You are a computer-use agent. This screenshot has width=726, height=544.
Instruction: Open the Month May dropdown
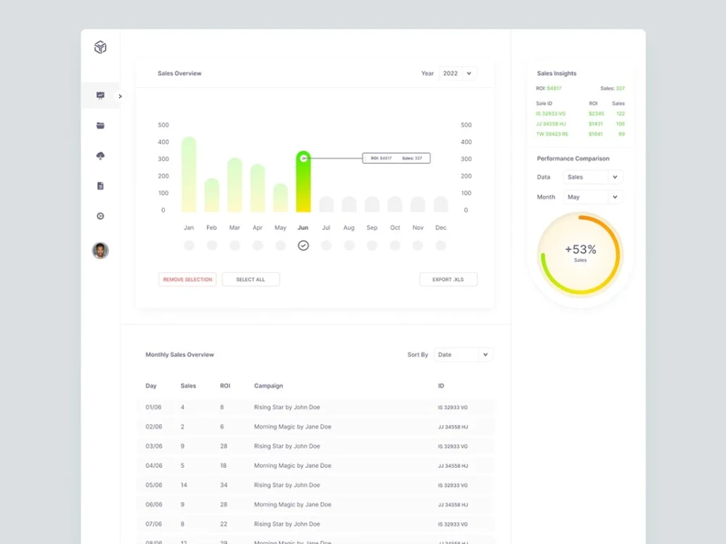[592, 197]
